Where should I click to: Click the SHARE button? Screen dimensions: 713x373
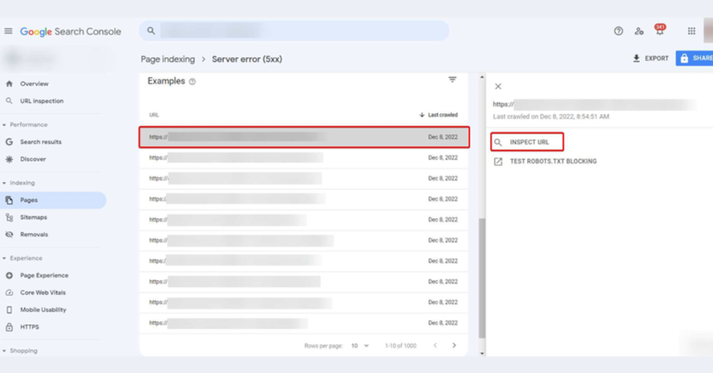694,58
